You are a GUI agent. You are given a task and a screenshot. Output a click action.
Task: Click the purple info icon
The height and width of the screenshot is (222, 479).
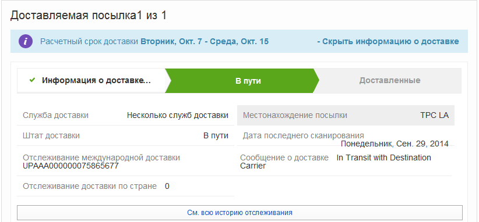pyautogui.click(x=26, y=41)
